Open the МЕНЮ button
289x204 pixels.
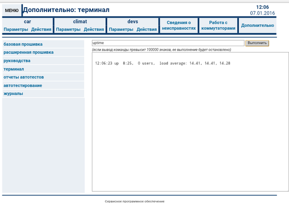12,10
